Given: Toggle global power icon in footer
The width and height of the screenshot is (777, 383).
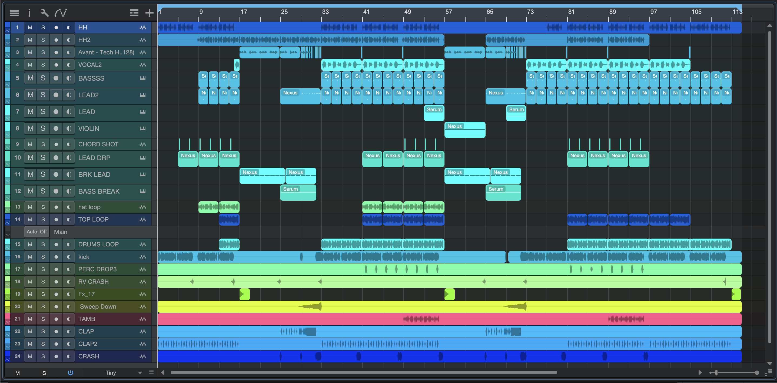Looking at the screenshot, I should (x=70, y=372).
